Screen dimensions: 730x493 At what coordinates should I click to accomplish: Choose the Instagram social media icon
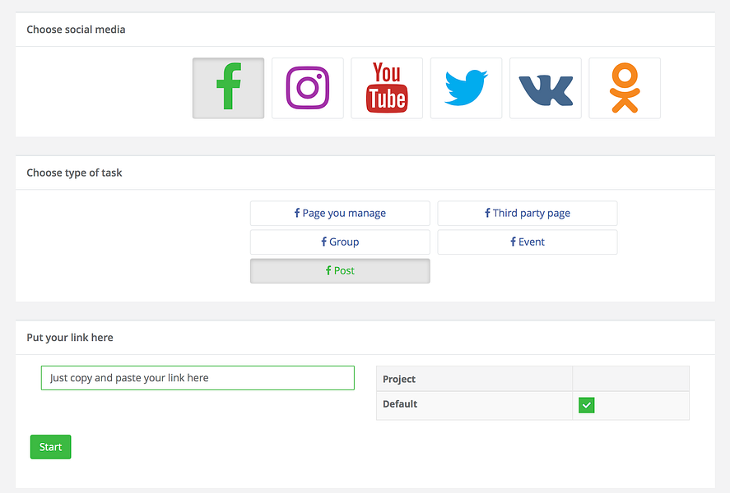[307, 88]
